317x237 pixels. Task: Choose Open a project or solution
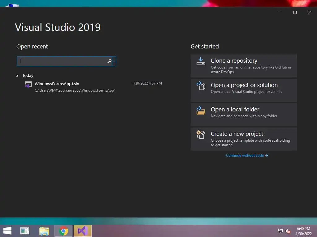[x=244, y=90]
